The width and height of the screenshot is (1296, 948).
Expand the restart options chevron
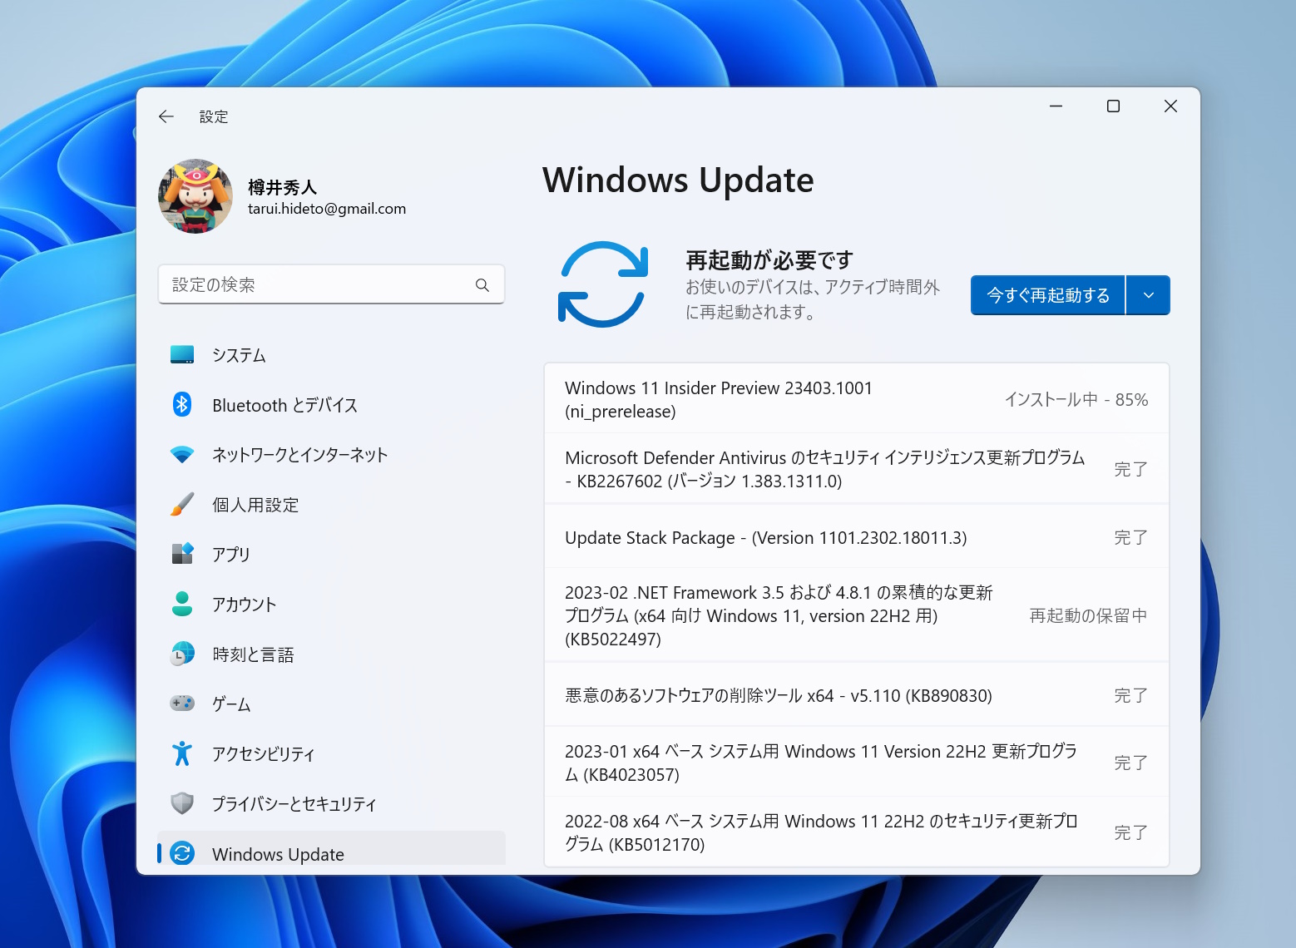[1148, 294]
